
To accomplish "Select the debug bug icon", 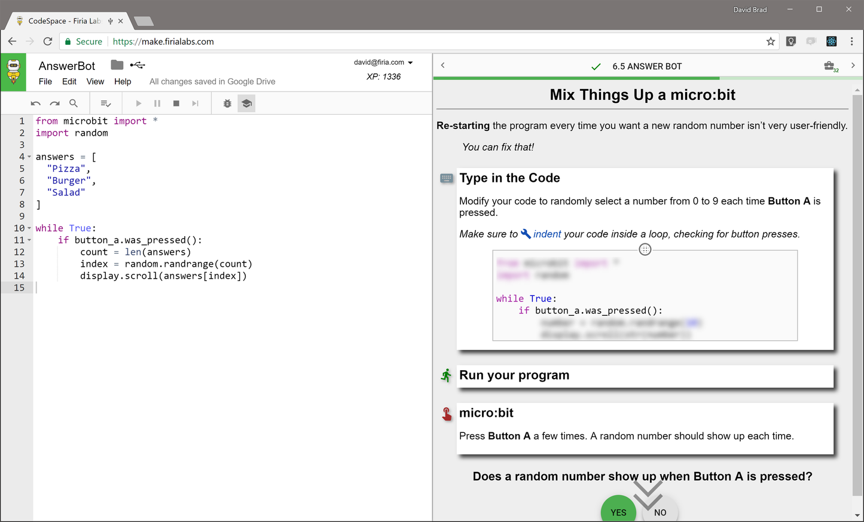I will coord(227,103).
